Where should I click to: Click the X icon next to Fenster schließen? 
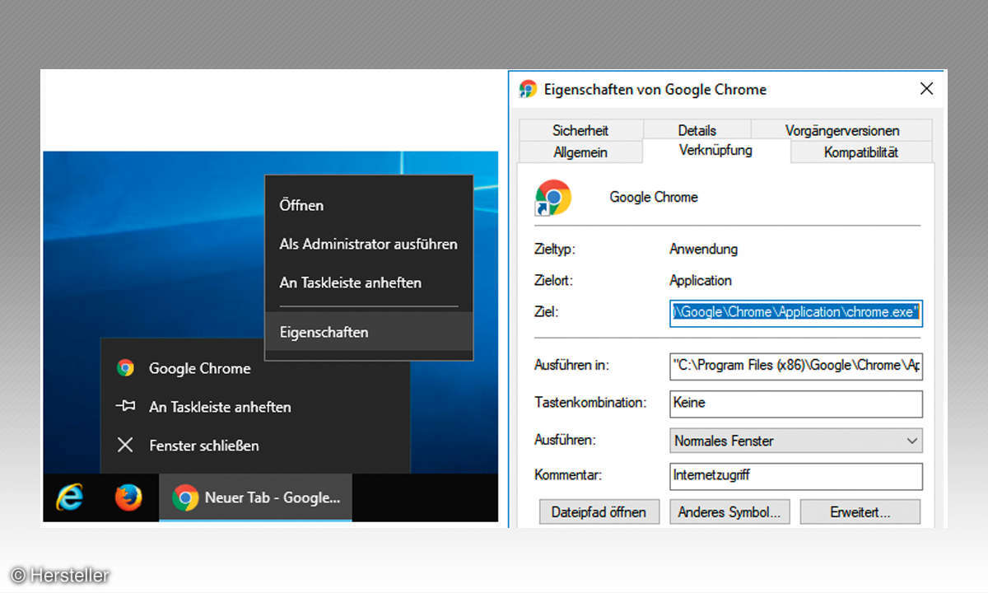(x=125, y=446)
